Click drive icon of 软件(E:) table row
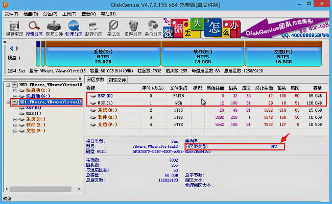 point(93,117)
